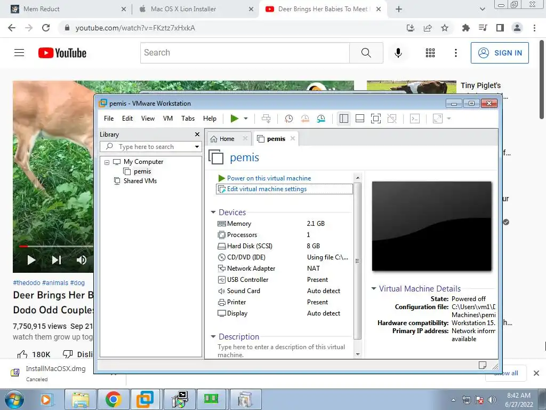The width and height of the screenshot is (546, 410).
Task: Open the Chrome extensions puzzle icon
Action: tap(465, 28)
